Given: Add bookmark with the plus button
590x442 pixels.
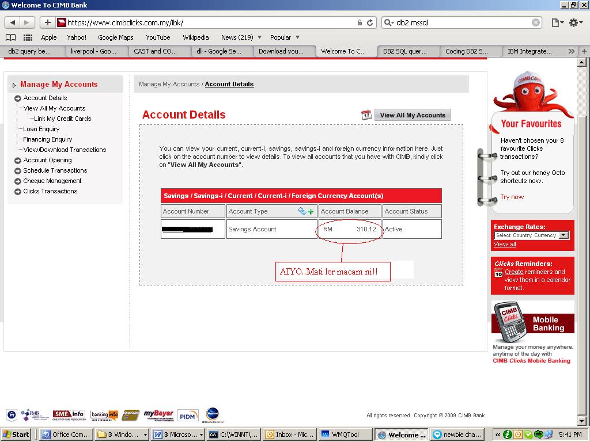Looking at the screenshot, I should 48,22.
